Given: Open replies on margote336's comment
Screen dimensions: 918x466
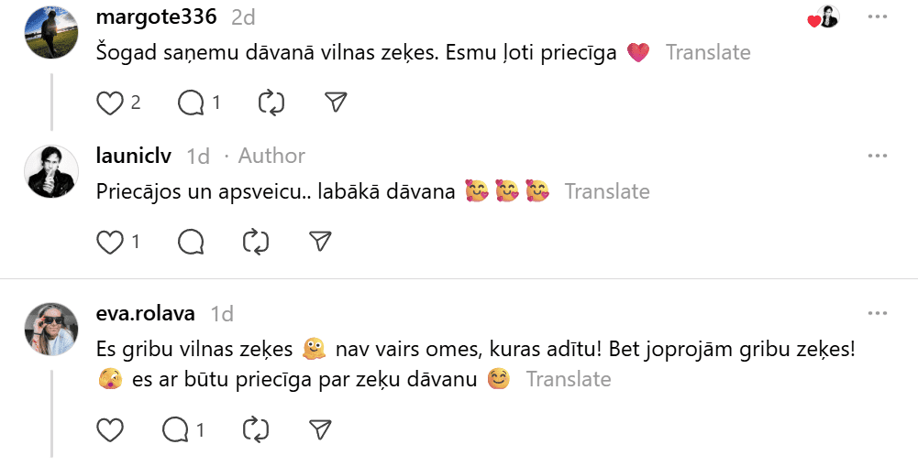Looking at the screenshot, I should point(191,103).
